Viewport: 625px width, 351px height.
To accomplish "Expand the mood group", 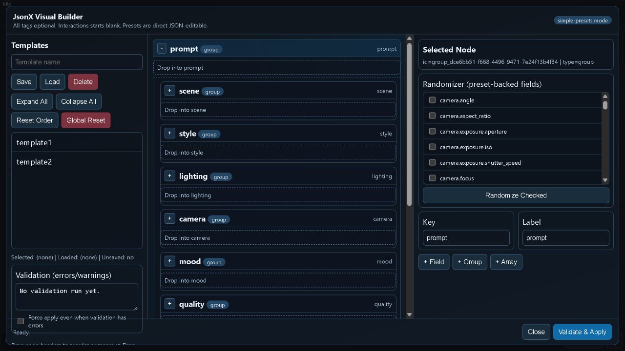I will (x=169, y=261).
